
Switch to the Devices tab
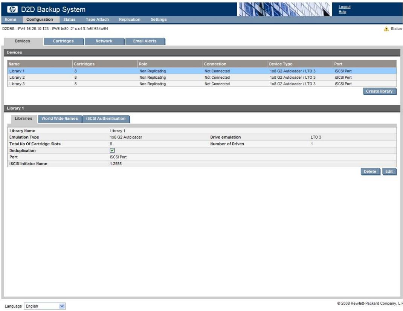[x=23, y=41]
